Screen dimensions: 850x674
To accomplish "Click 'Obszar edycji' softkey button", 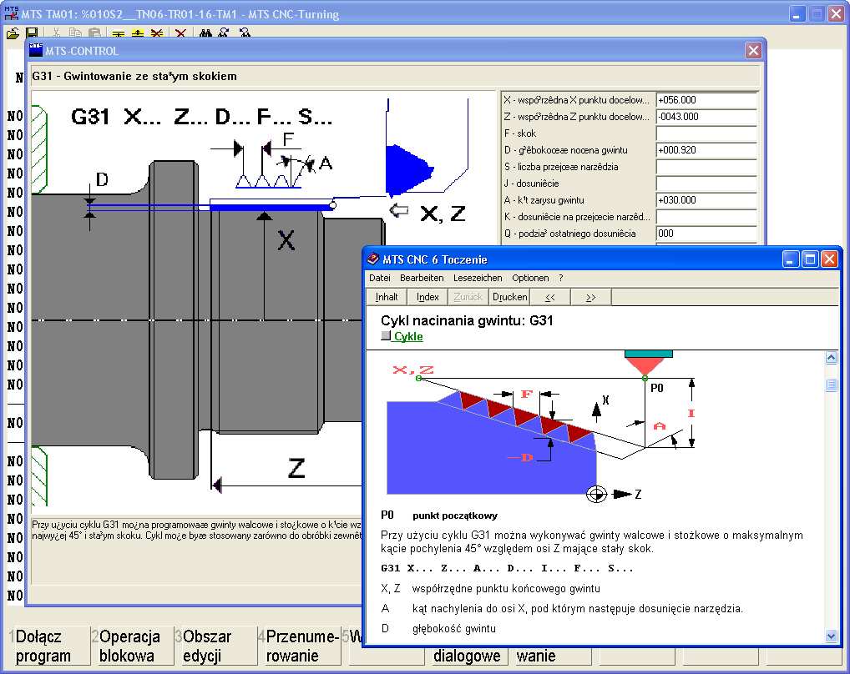I will (x=215, y=646).
